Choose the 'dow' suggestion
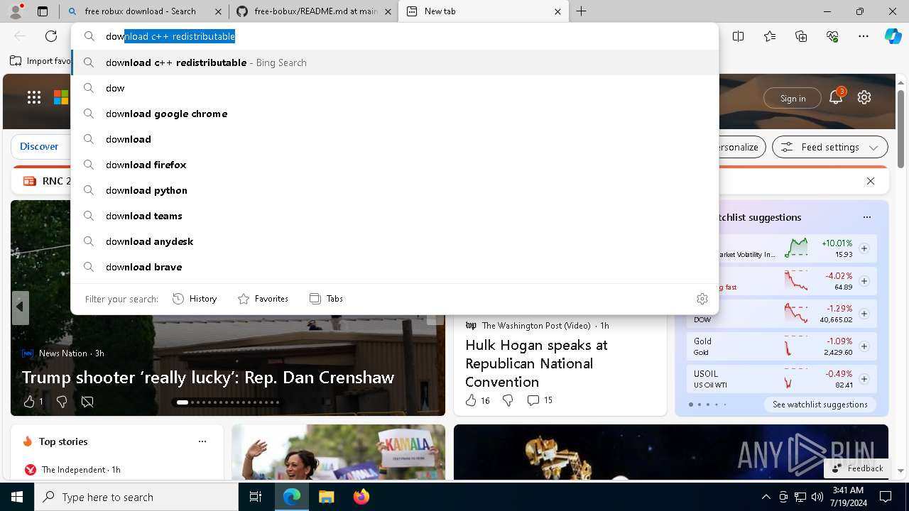 click(x=395, y=88)
